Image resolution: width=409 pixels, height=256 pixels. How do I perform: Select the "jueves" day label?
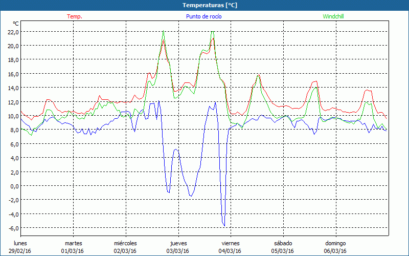177,243
